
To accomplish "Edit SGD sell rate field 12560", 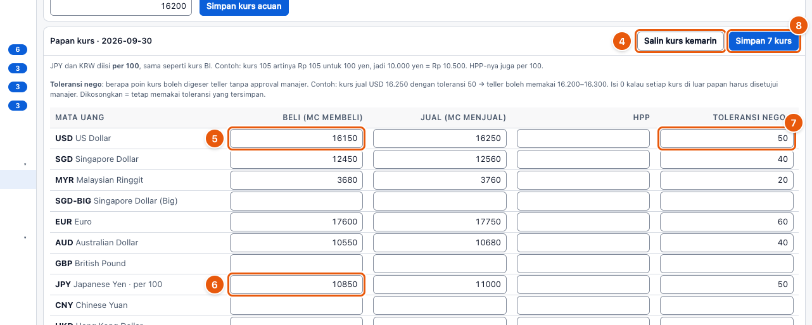I will coord(440,159).
